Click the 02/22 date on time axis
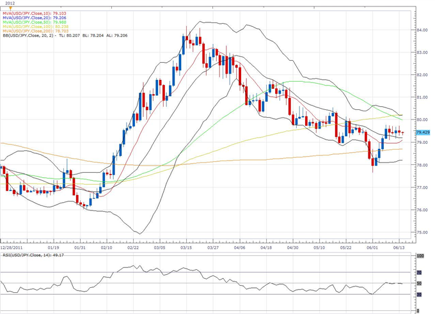The height and width of the screenshot is (314, 435). [x=134, y=246]
